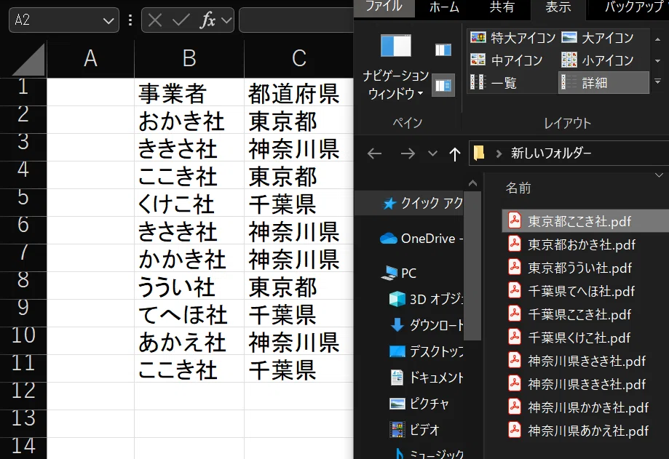Click the layout gallery down arrow
The width and height of the screenshot is (669, 459).
(658, 61)
